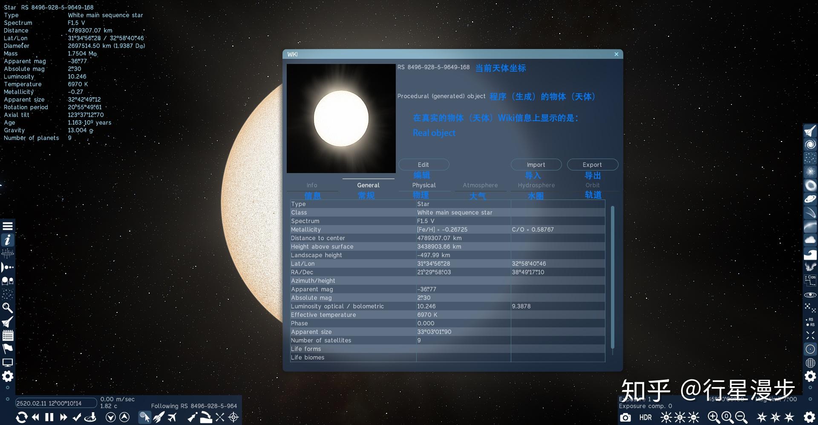Open the settings gear at bottom left
This screenshot has height=425, width=818.
pyautogui.click(x=7, y=376)
